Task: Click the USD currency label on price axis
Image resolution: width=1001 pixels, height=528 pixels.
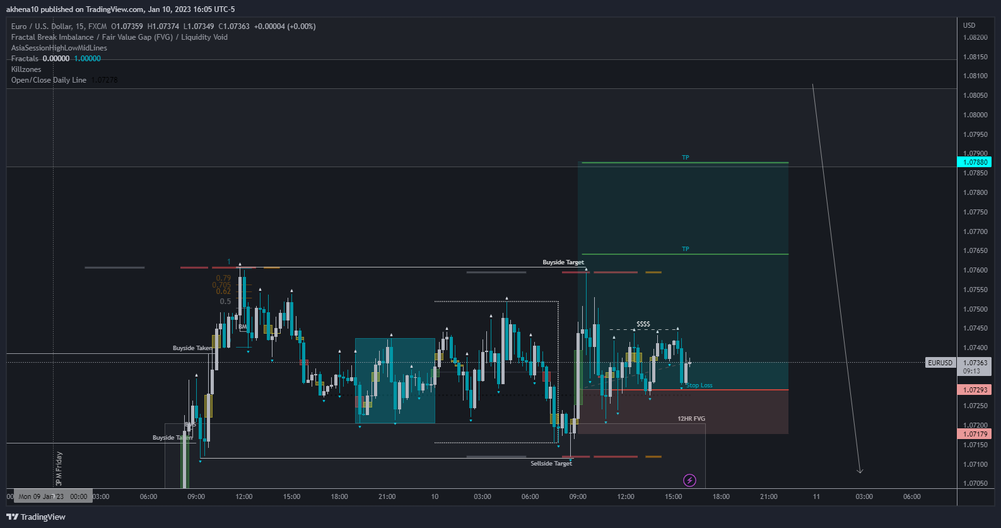Action: click(969, 26)
